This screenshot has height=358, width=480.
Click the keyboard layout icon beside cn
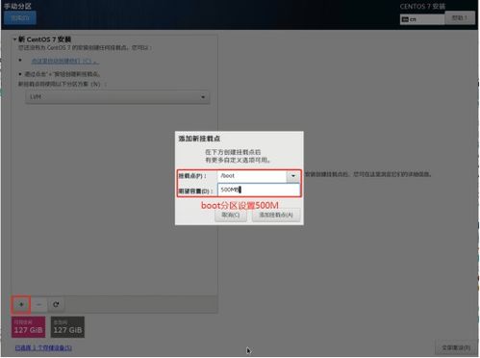point(405,19)
